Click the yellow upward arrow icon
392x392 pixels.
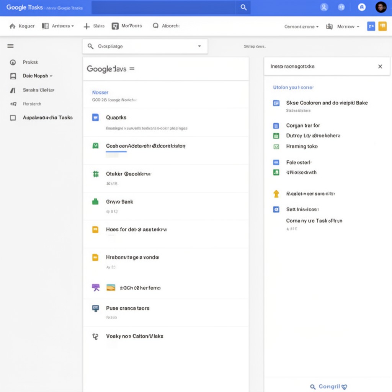tap(276, 194)
